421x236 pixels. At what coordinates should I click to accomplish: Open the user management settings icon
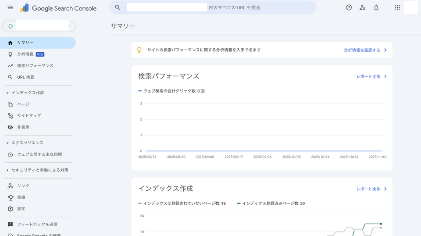[x=362, y=7]
